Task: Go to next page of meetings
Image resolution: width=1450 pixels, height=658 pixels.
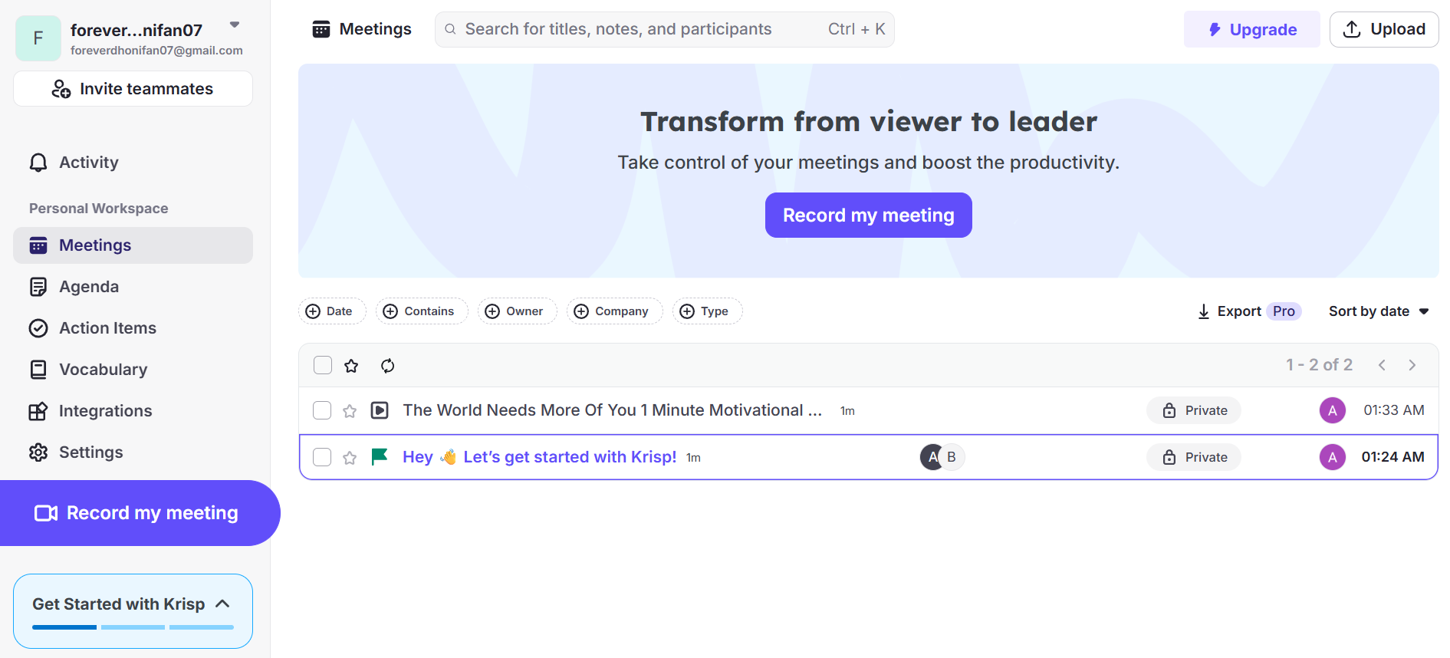Action: coord(1412,365)
